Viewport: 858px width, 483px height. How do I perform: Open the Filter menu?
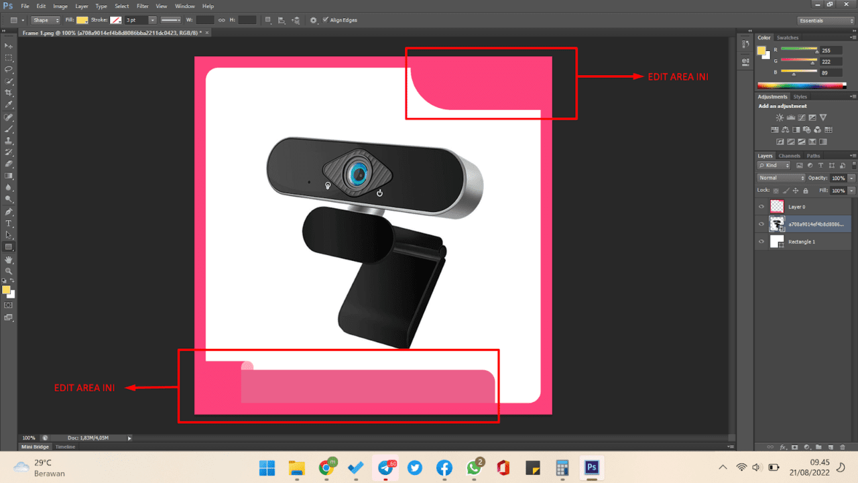(142, 6)
